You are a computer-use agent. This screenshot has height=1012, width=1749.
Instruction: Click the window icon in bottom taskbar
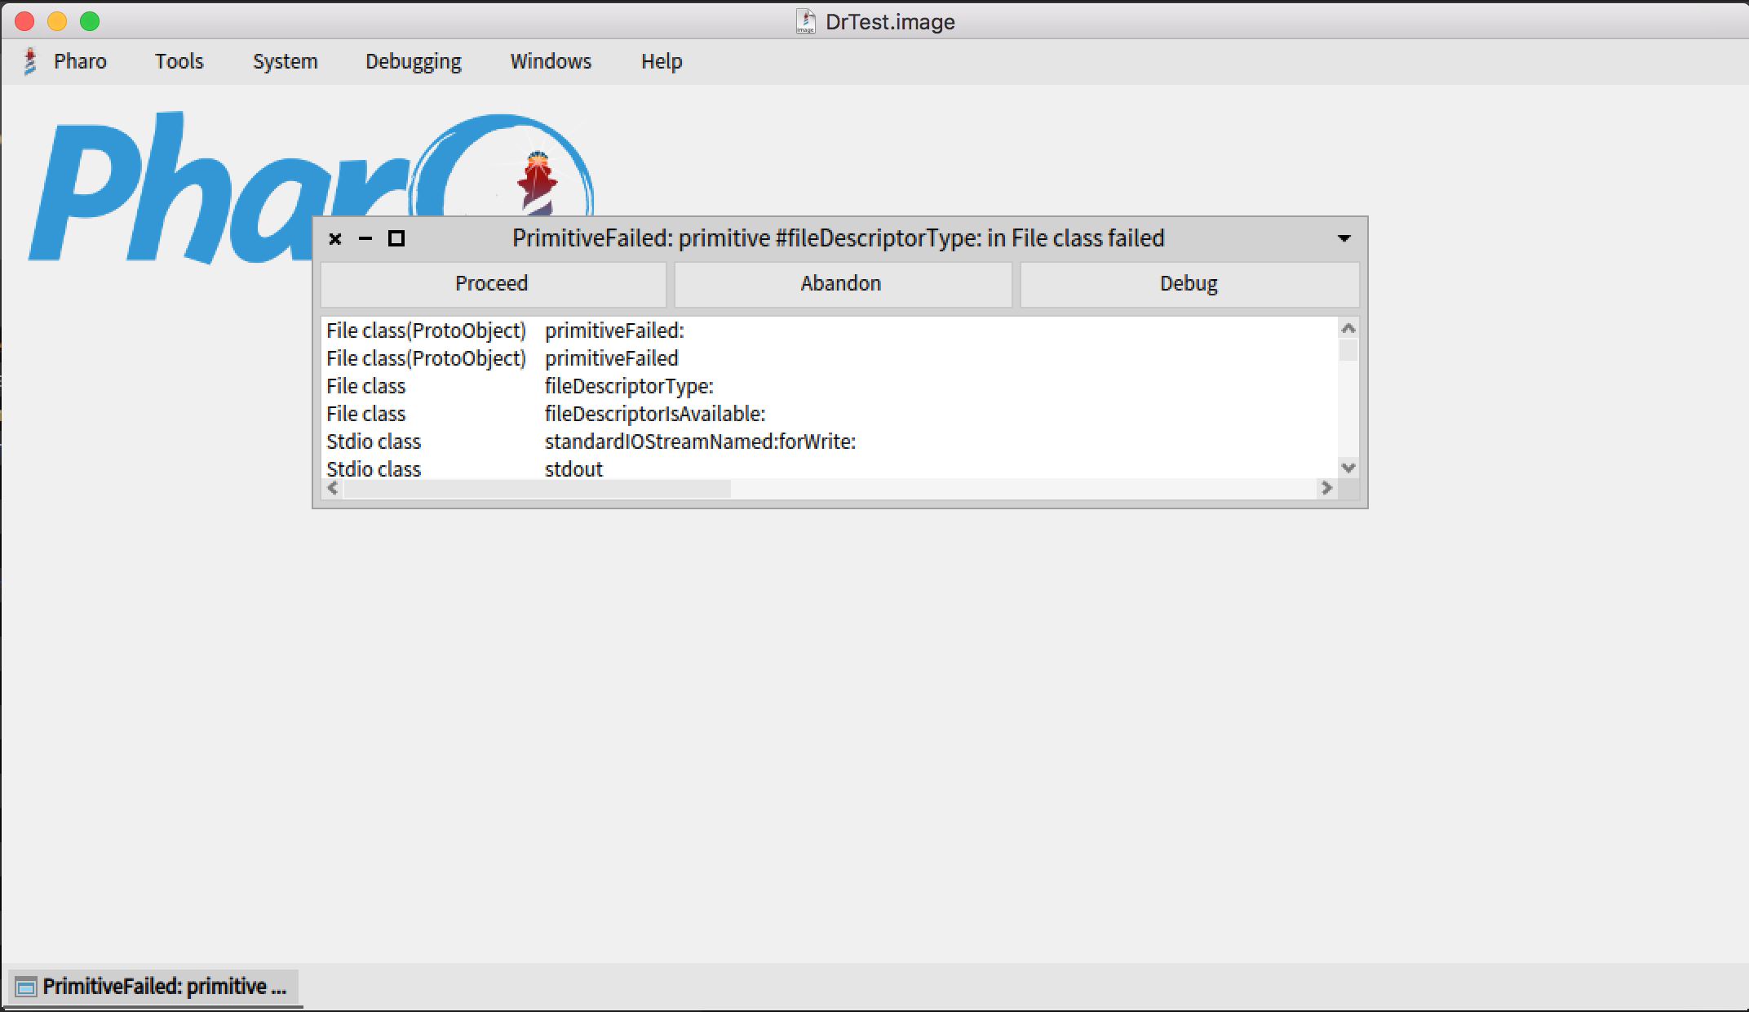click(26, 987)
